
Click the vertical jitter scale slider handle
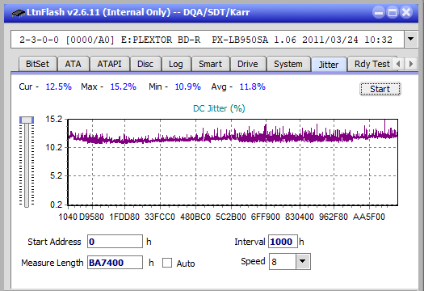pos(27,120)
